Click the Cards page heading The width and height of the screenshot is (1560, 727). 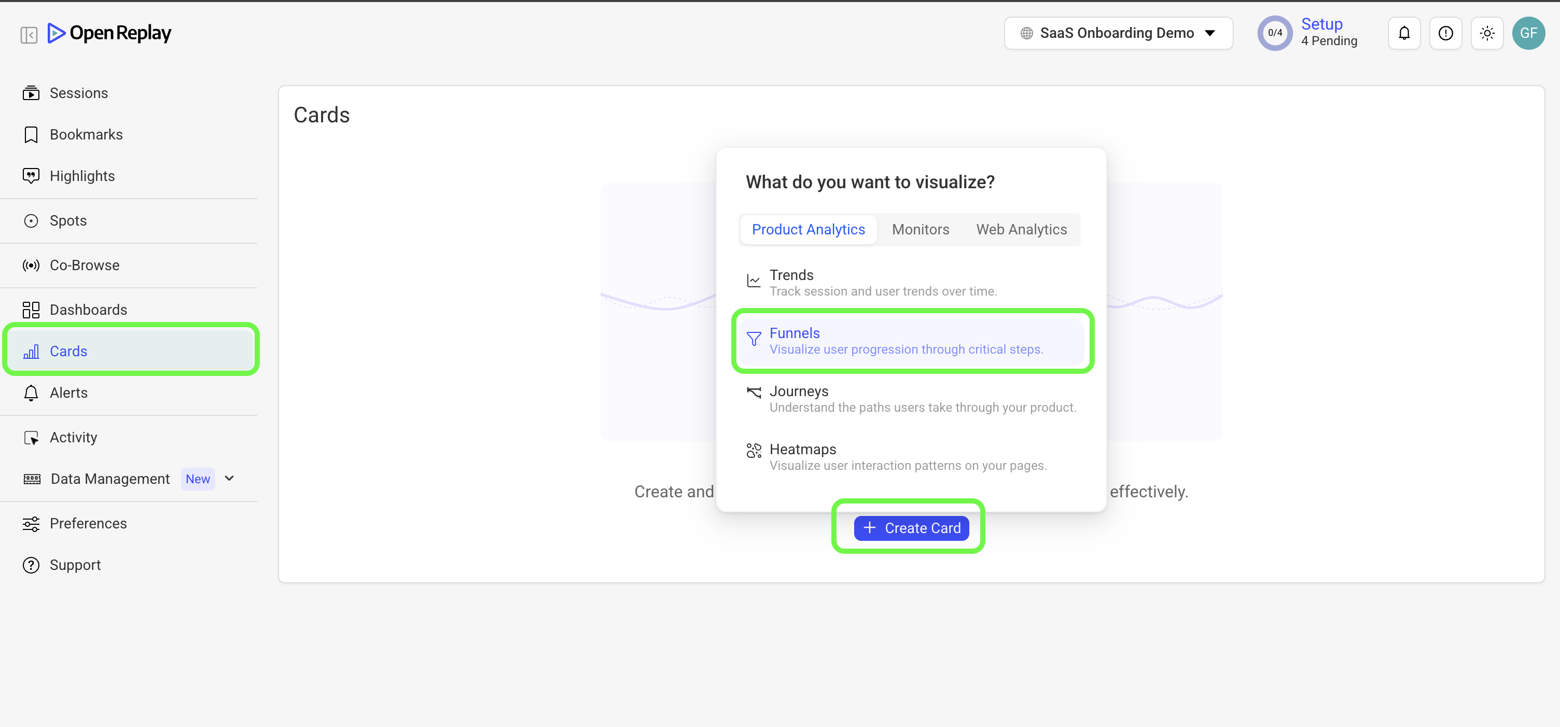tap(322, 115)
